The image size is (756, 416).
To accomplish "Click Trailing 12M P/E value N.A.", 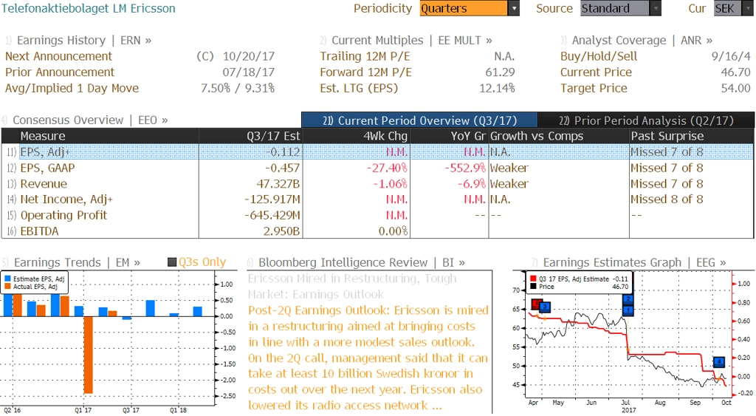I will 504,56.
